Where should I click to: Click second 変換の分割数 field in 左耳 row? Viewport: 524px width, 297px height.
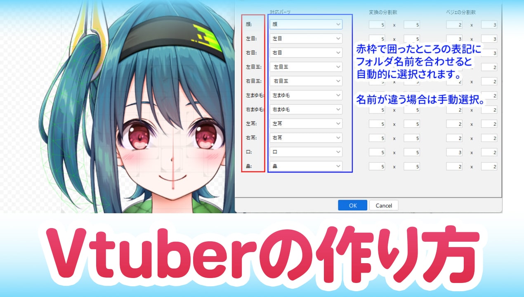[412, 124]
